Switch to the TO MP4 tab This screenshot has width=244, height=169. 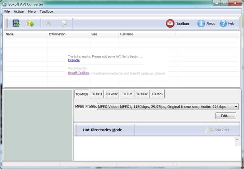97,94
